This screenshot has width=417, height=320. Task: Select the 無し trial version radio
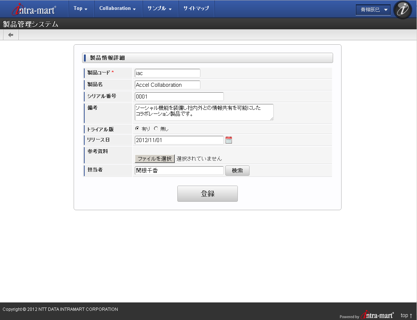(156, 129)
